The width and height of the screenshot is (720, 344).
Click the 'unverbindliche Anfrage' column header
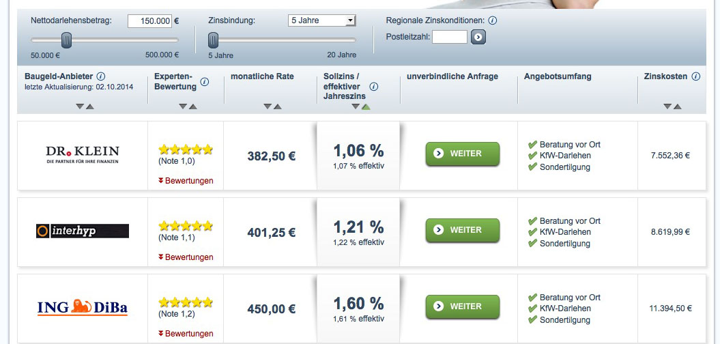(452, 76)
